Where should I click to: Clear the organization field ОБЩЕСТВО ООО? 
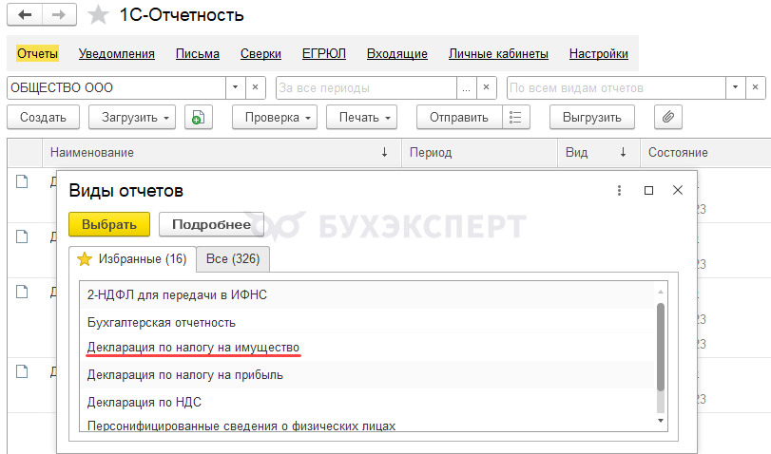[x=255, y=87]
